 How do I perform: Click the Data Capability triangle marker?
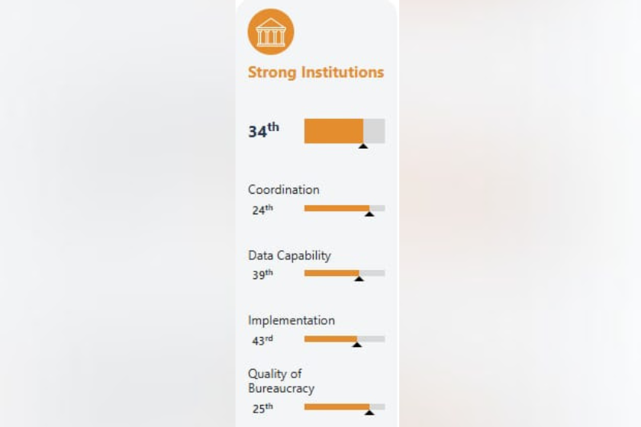[x=359, y=278]
